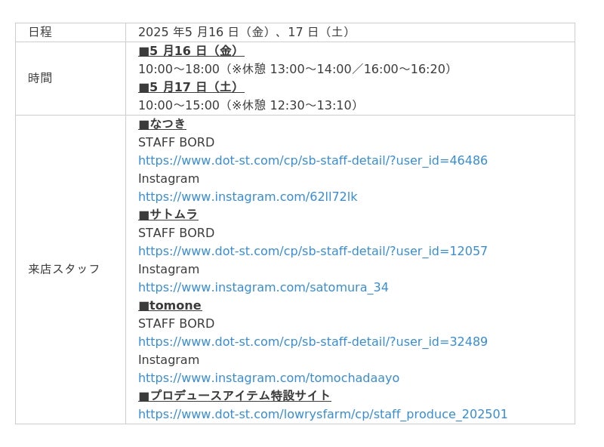Screen dimensions: 604x447
Task: Open サトムラ's STAFF BORD link with user_id=12057
Action: click(x=313, y=251)
